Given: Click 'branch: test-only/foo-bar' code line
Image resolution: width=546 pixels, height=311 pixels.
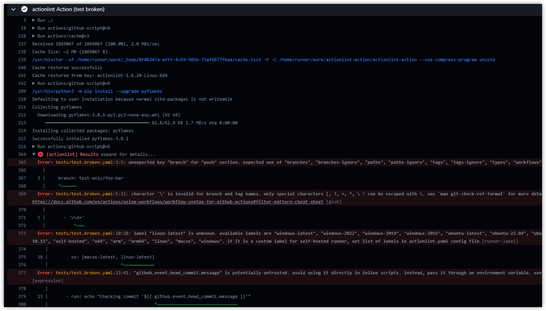Looking at the screenshot, I should coord(91,178).
